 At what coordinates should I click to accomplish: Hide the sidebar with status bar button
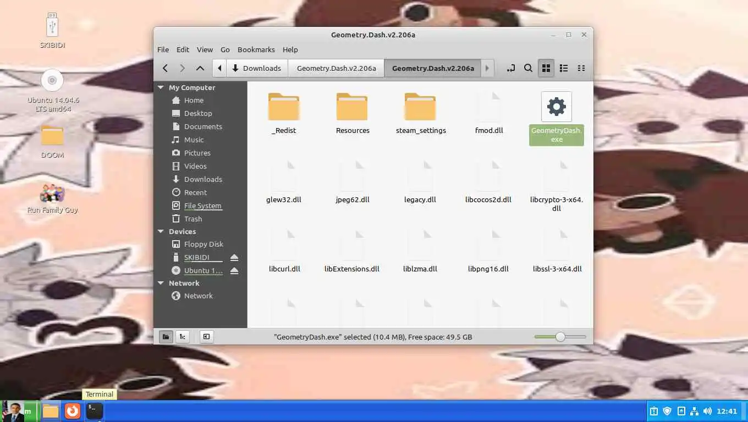click(x=206, y=337)
